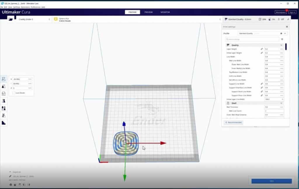299x189 pixels.
Task: Collapse the Standard Quality print setup header
Action: [257, 19]
